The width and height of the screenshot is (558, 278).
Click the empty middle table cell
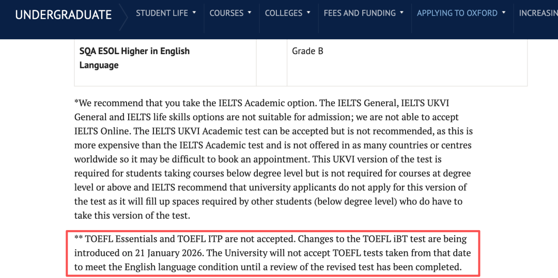[272, 62]
